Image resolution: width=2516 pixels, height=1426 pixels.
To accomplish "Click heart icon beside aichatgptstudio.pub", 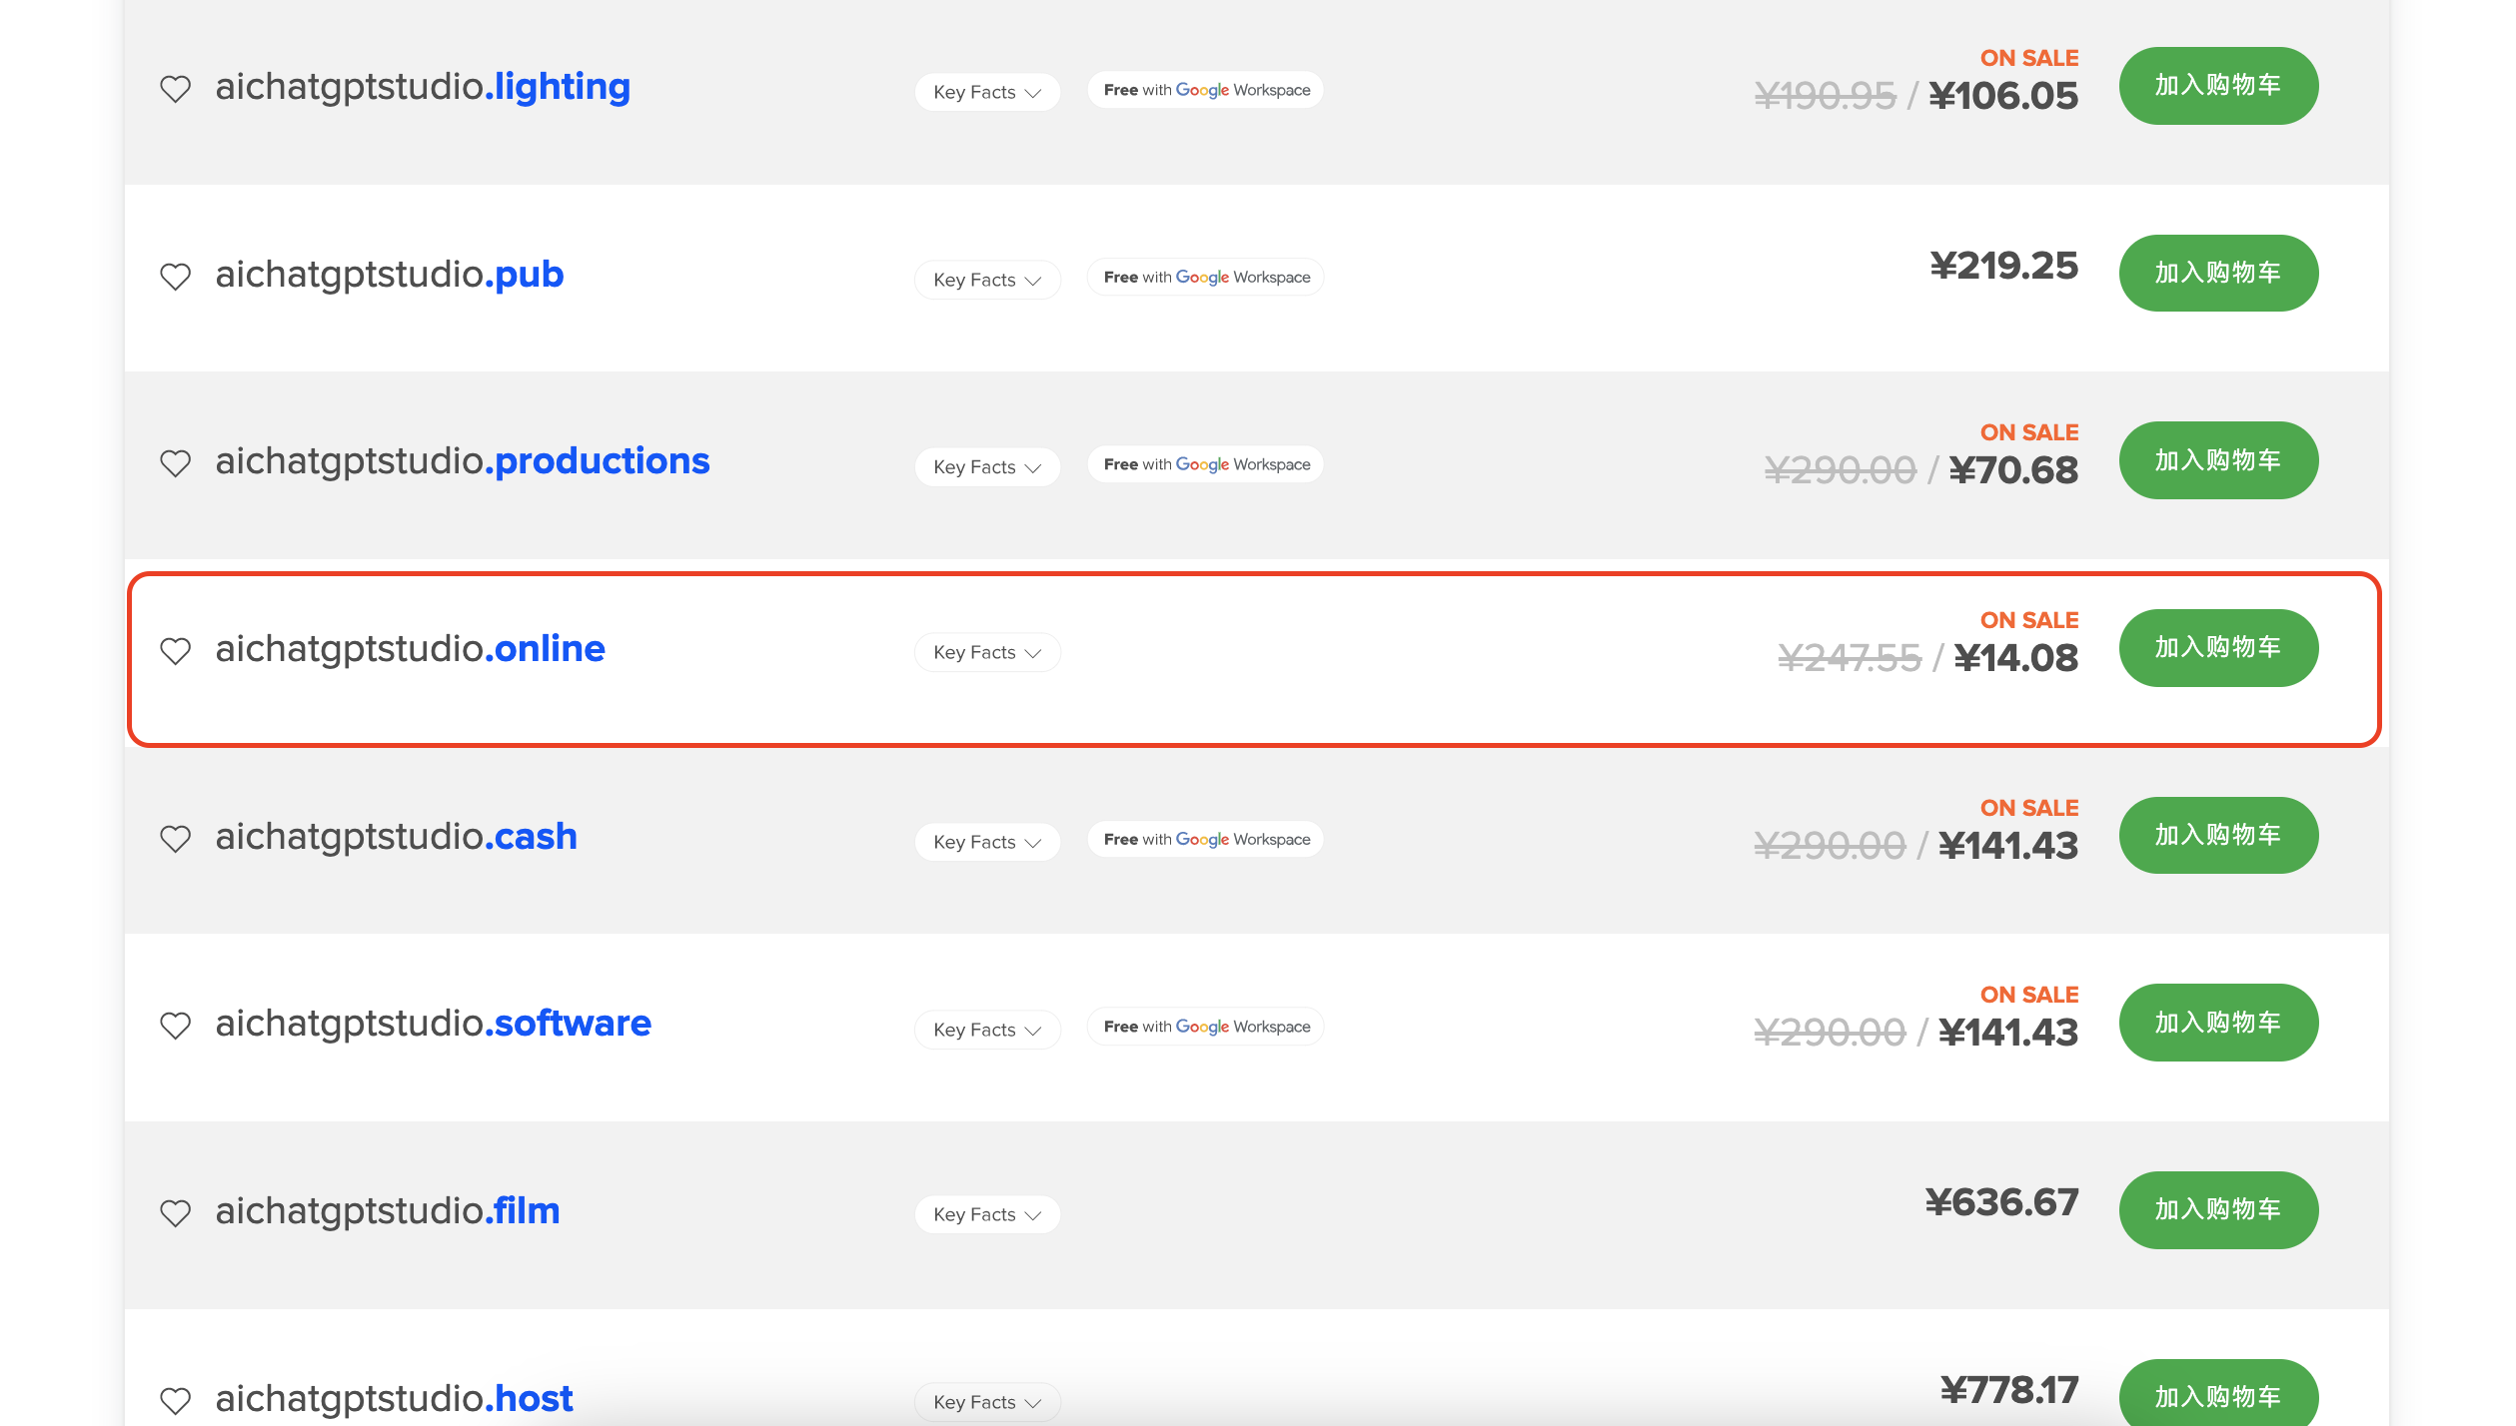I will [x=176, y=276].
